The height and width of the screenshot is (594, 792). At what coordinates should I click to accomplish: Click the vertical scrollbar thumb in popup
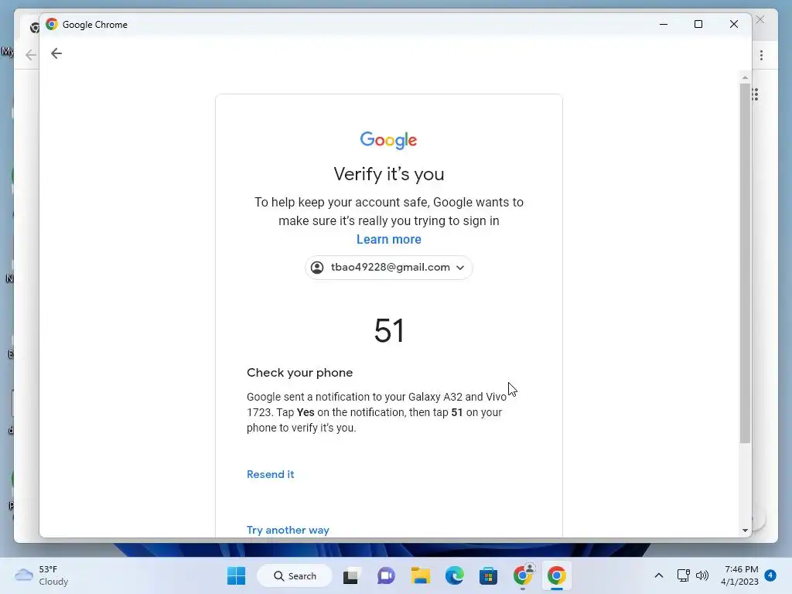coord(745,263)
